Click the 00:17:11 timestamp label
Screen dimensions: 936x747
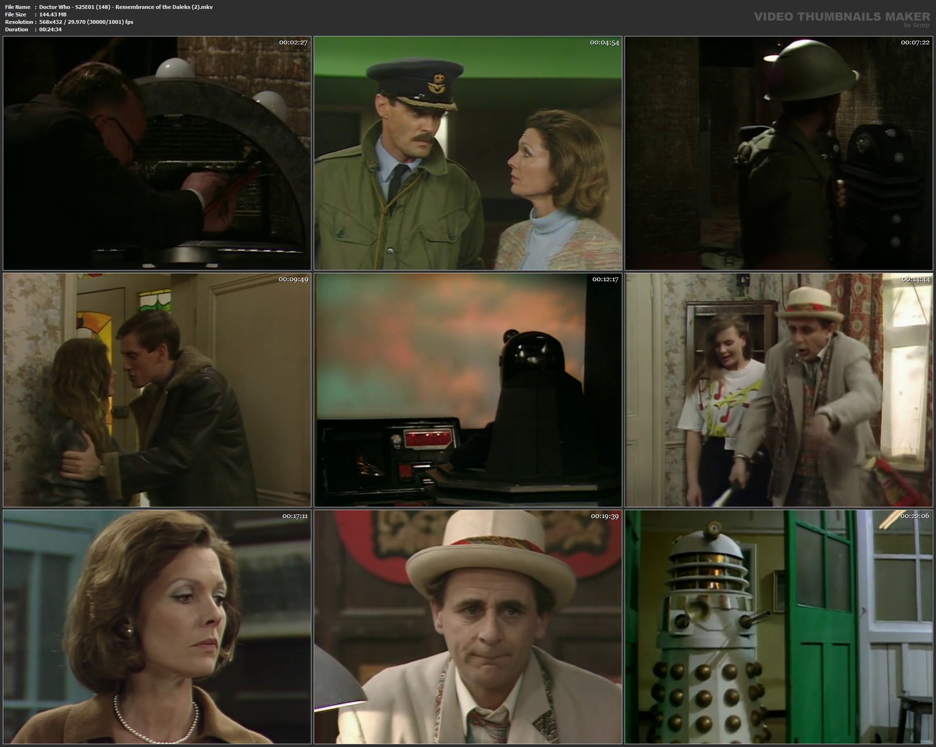295,516
